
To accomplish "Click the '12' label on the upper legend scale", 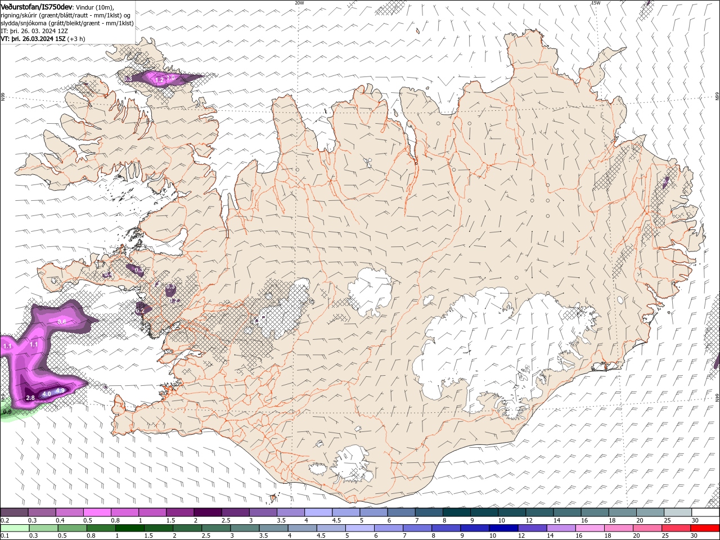I will [x=529, y=520].
